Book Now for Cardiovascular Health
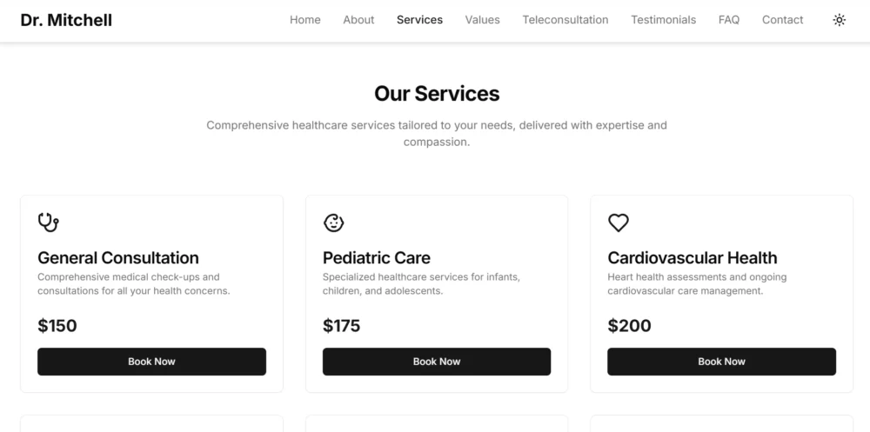870x432 pixels. [x=721, y=362]
